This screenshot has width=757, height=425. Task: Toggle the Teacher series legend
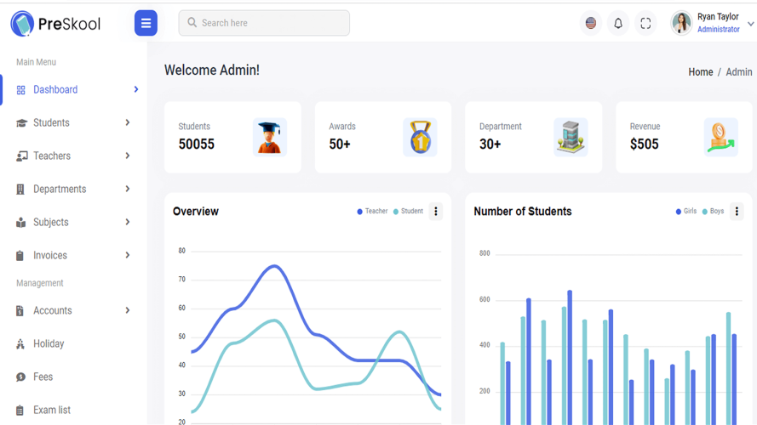(x=372, y=211)
